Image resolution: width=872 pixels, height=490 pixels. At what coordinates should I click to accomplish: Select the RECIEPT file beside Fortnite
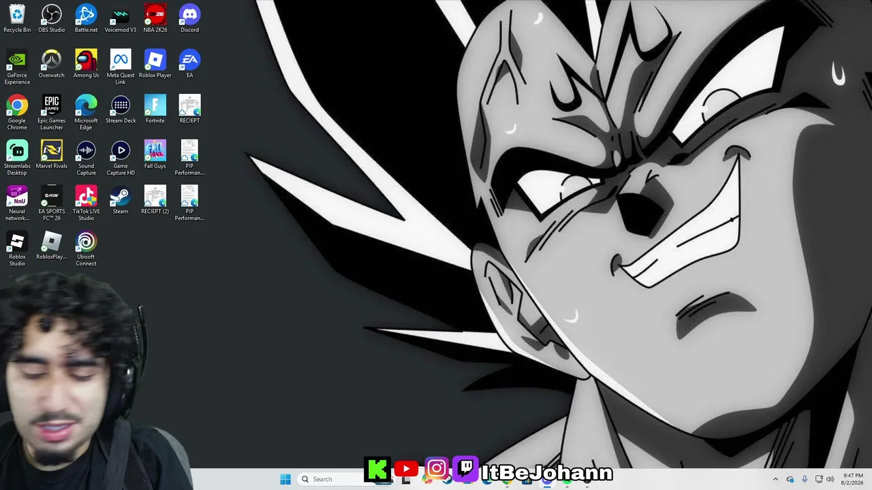(189, 110)
